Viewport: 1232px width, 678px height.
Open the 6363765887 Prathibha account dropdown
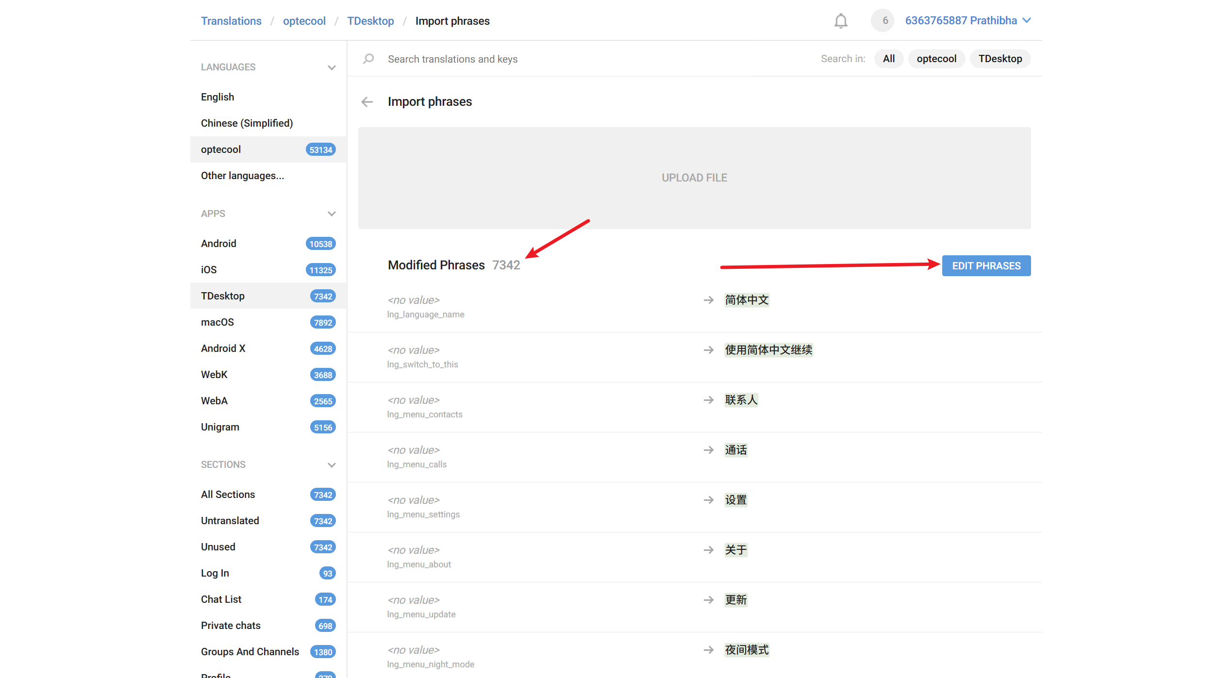point(968,20)
